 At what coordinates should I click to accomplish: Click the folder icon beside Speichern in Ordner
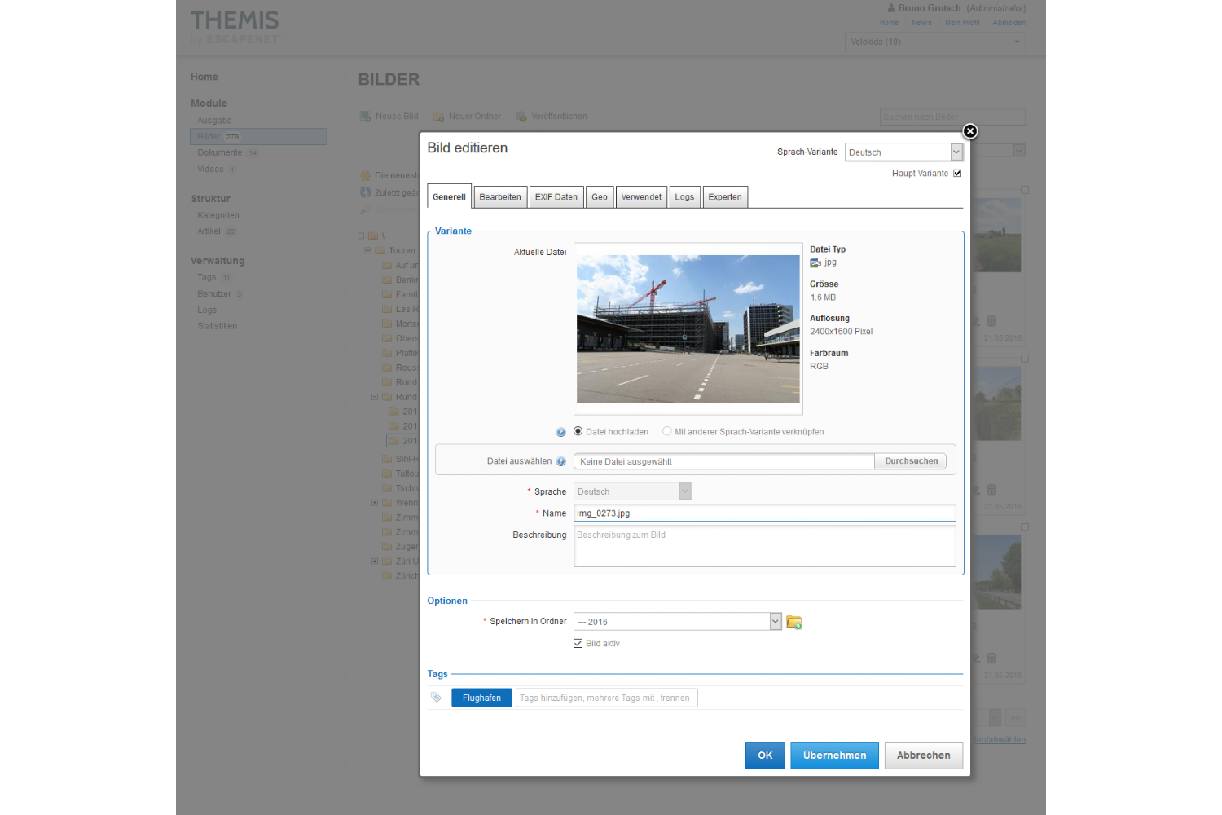tap(794, 623)
